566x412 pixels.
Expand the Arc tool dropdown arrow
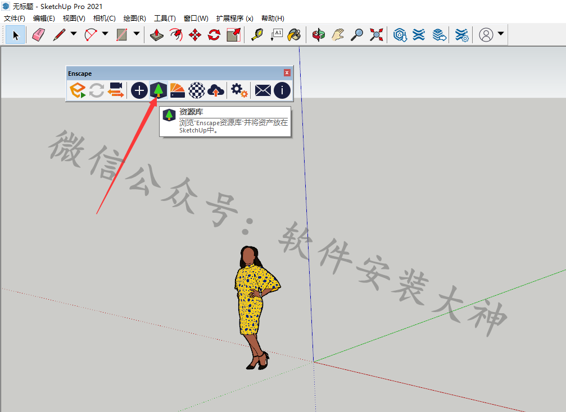click(x=105, y=34)
